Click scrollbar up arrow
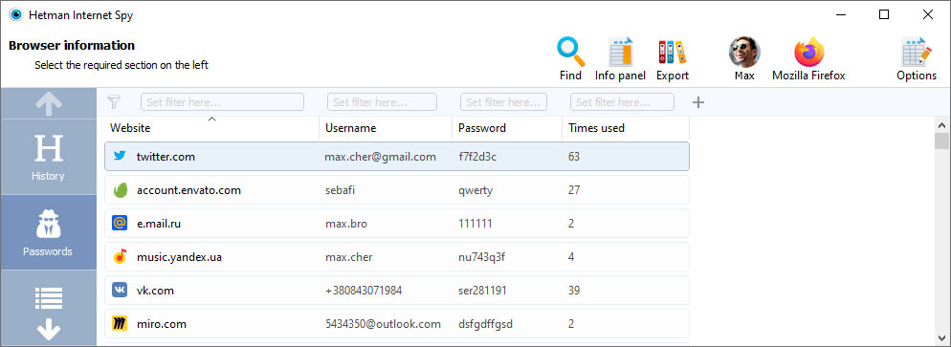The image size is (951, 347). 941,125
